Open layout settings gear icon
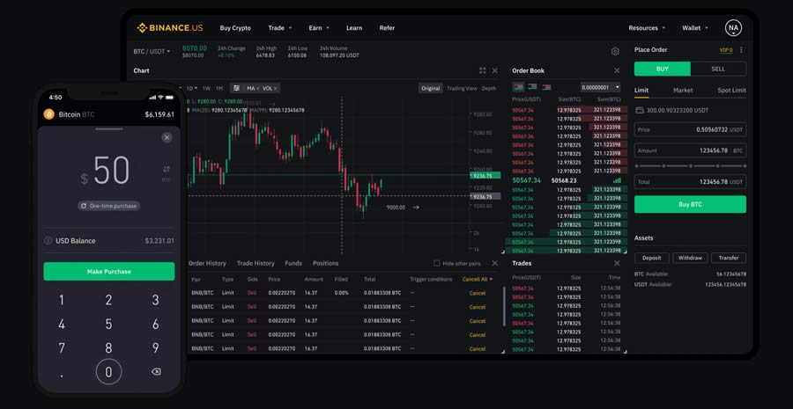This screenshot has width=793, height=409. point(615,52)
